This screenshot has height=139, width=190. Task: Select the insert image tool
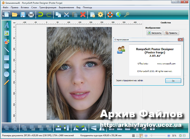tap(6, 33)
